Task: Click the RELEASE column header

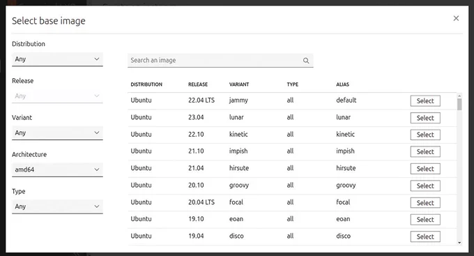Action: (198, 84)
